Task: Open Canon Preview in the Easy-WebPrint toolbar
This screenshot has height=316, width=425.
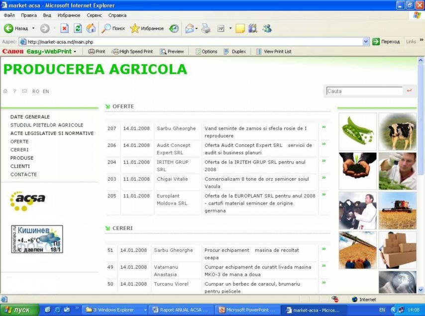Action: click(x=172, y=51)
